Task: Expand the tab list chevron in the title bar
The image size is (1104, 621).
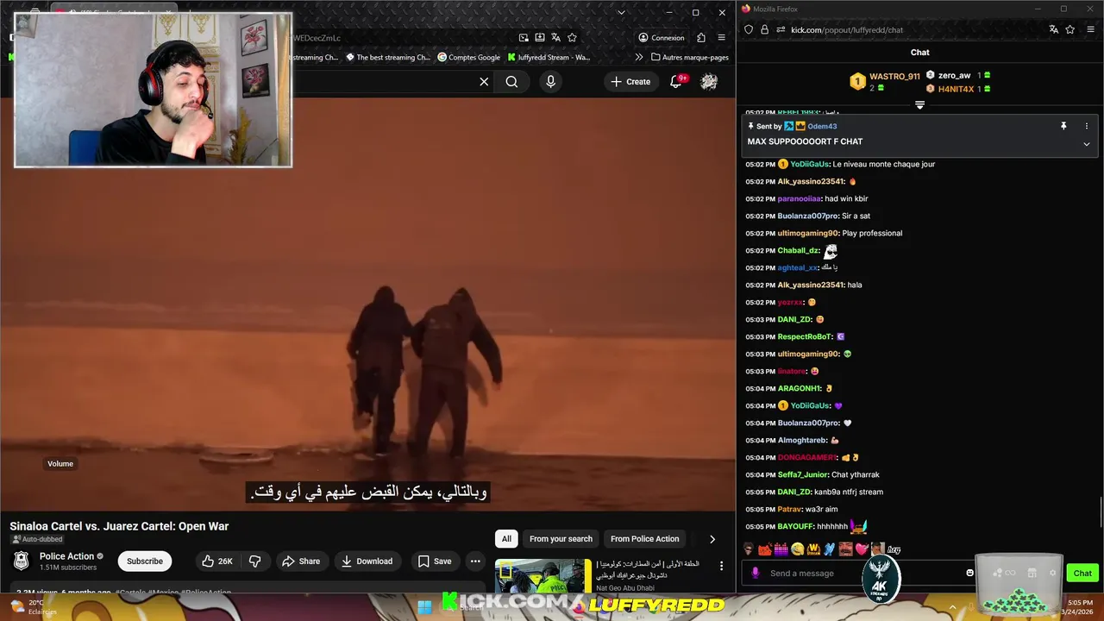Action: point(621,12)
